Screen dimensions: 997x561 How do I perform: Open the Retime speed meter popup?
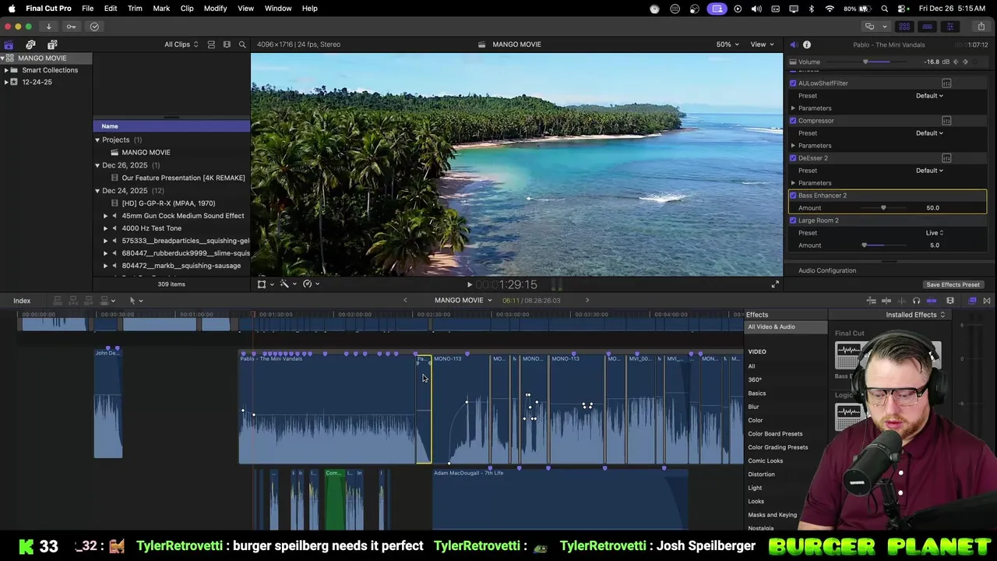[309, 284]
